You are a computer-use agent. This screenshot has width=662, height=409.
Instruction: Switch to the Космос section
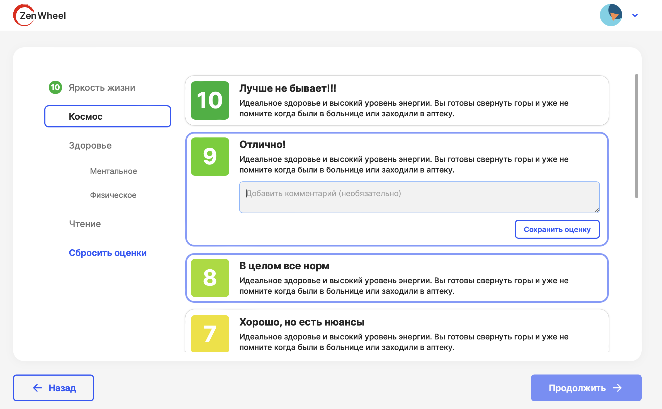click(x=108, y=116)
